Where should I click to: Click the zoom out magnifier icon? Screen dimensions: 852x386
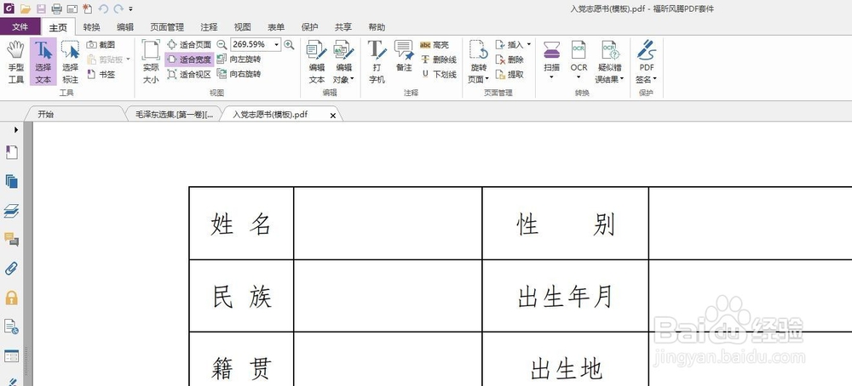[x=222, y=44]
